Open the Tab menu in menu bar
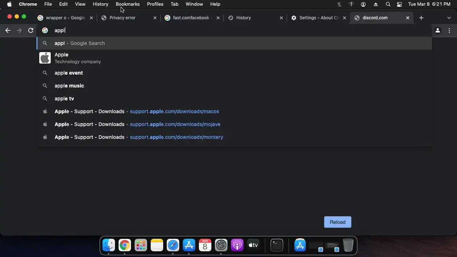457x257 pixels. [x=175, y=4]
